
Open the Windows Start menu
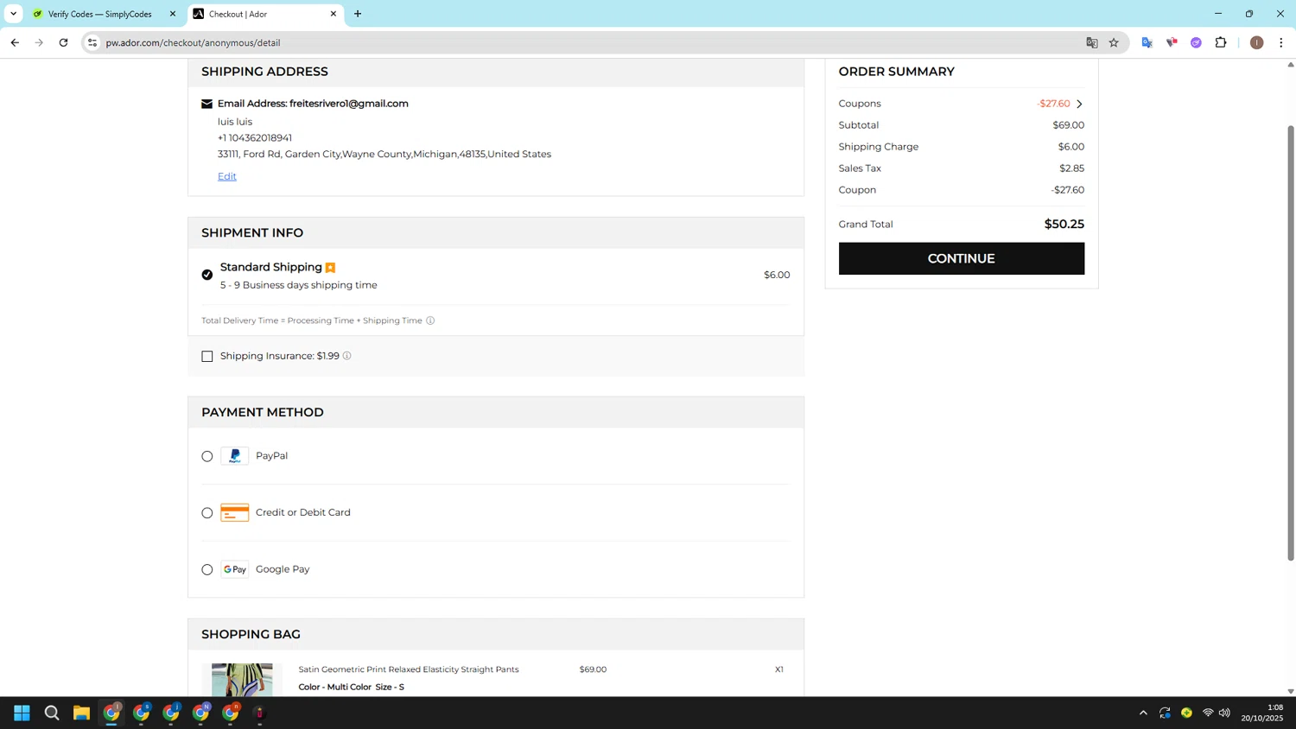tap(22, 713)
